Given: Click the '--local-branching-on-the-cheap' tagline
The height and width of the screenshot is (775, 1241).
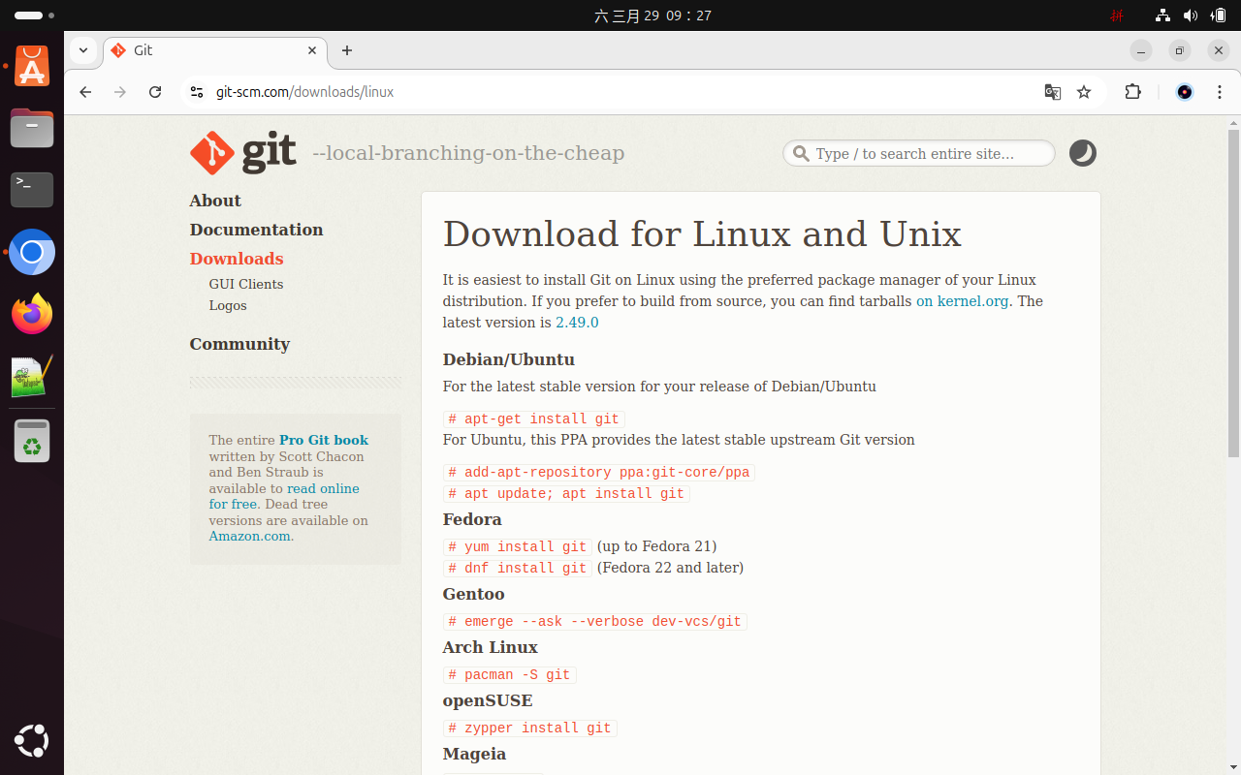Looking at the screenshot, I should click(468, 153).
